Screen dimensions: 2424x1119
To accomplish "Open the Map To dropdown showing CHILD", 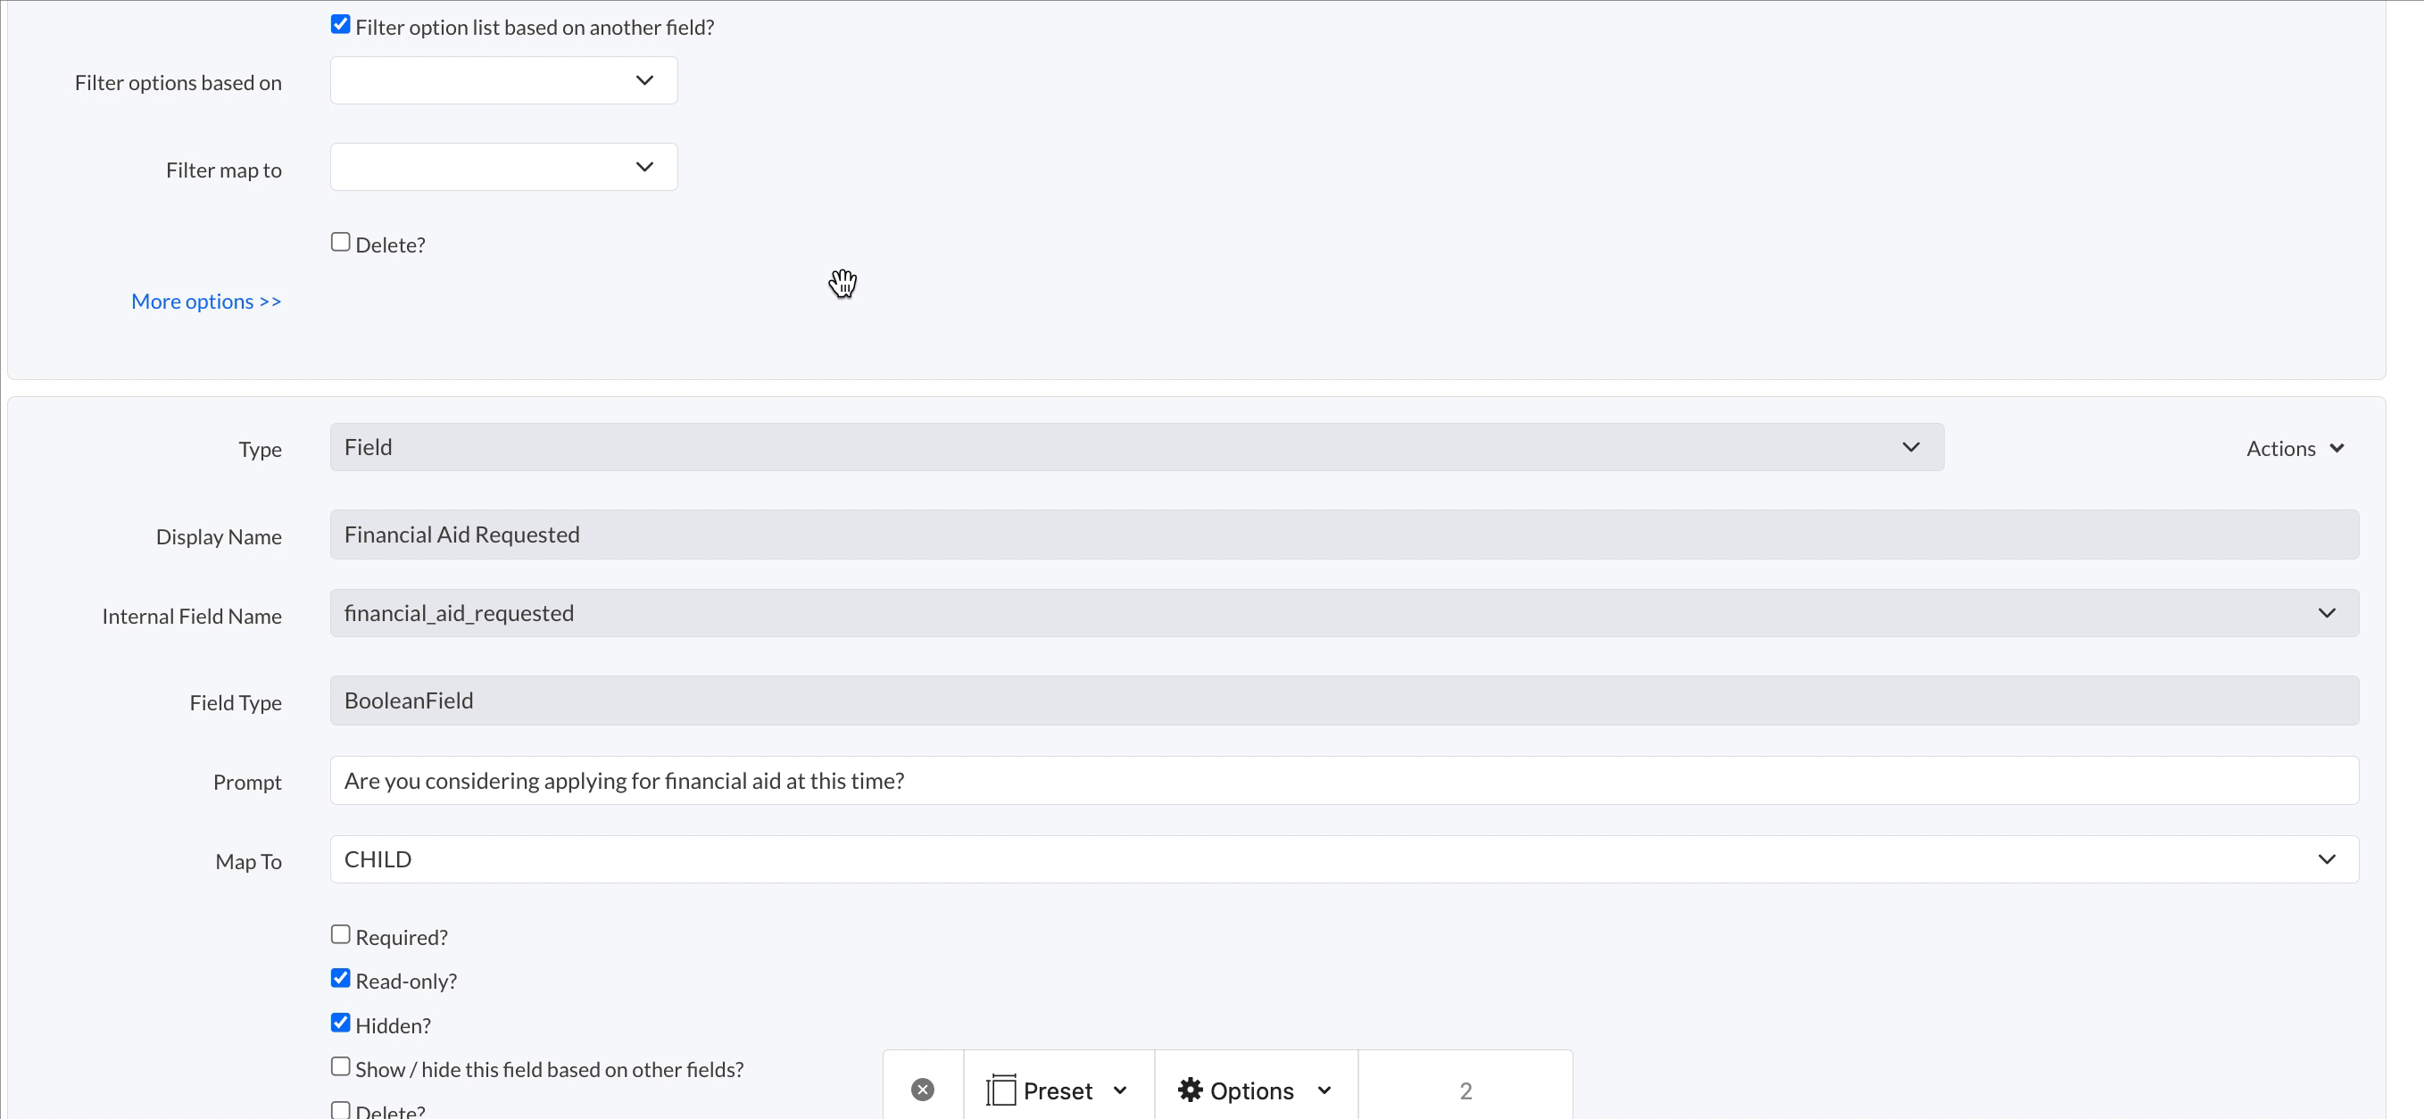I will (x=1343, y=859).
